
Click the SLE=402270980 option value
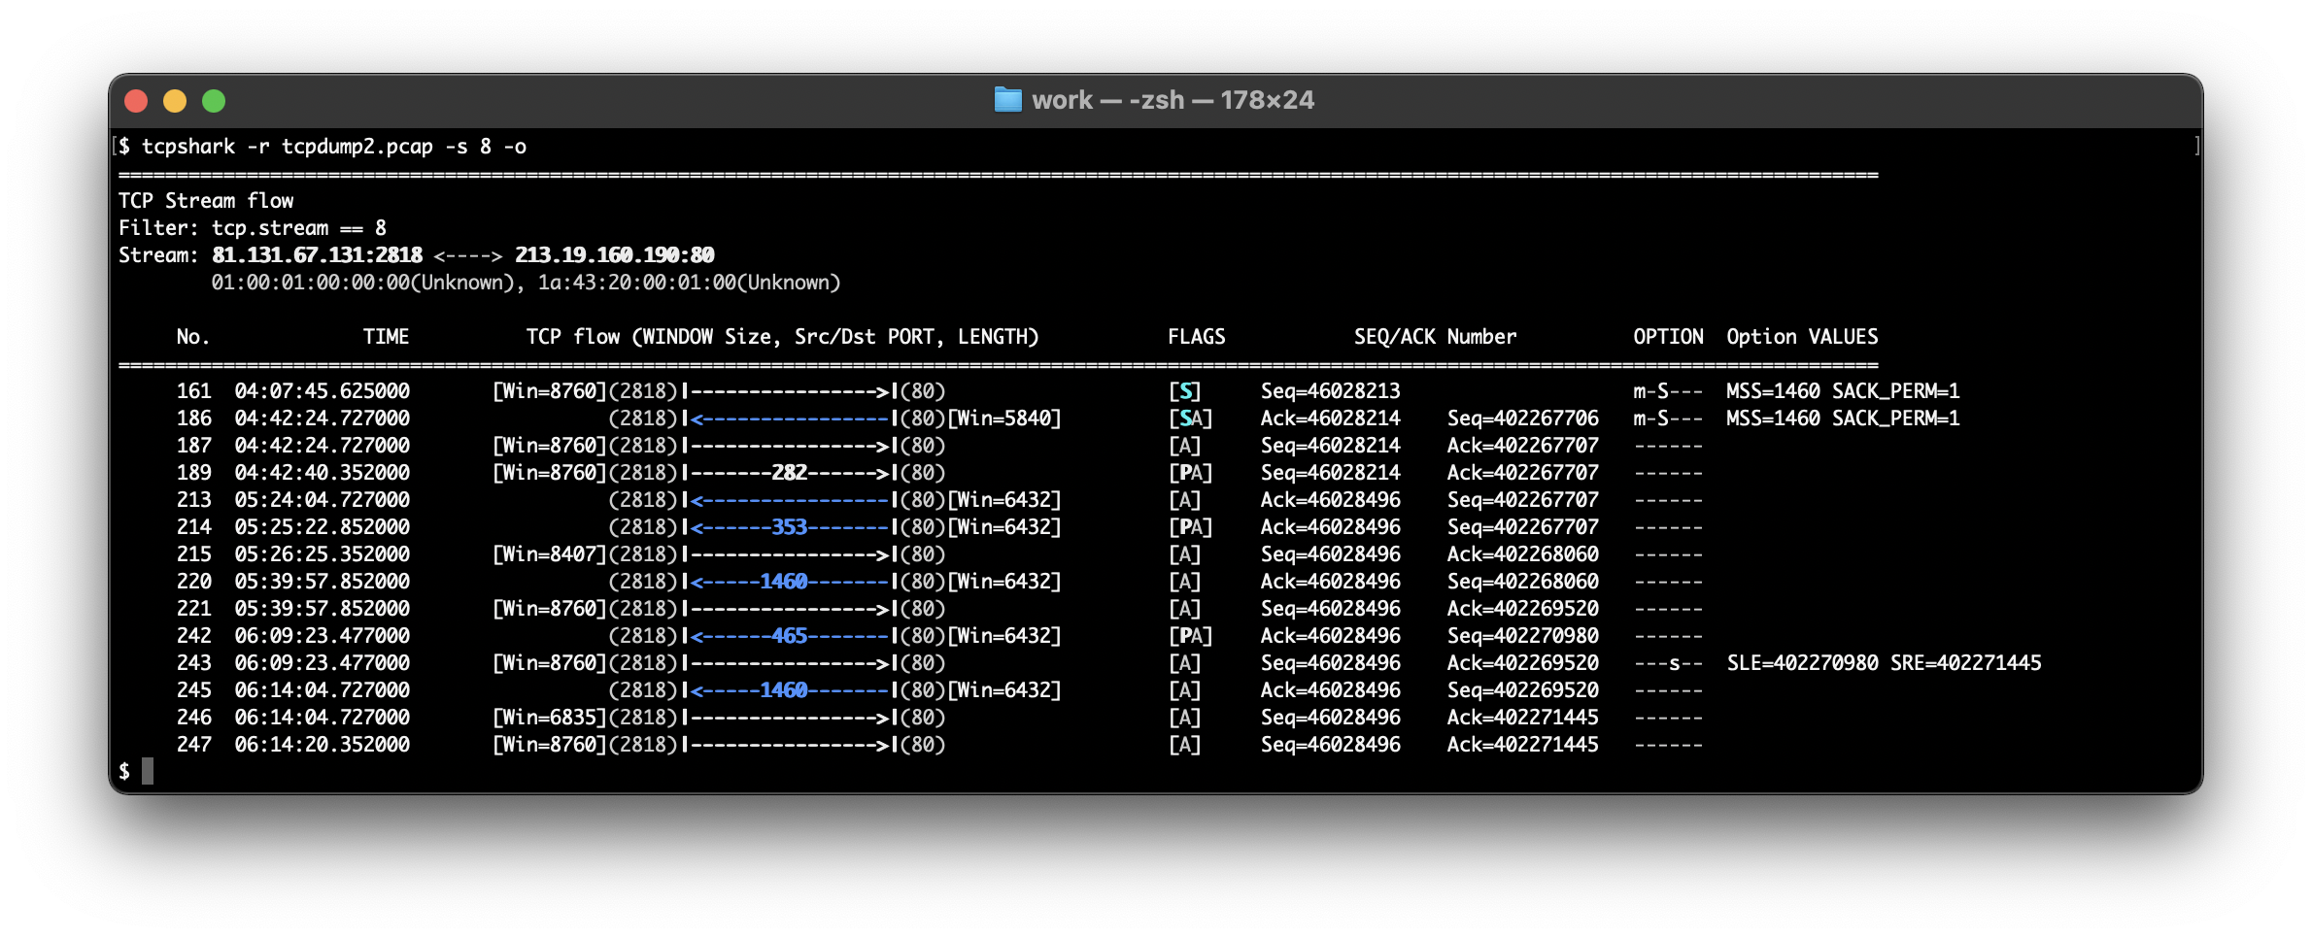[1802, 663]
